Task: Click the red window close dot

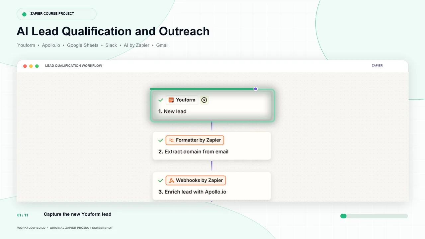Action: tap(25, 66)
